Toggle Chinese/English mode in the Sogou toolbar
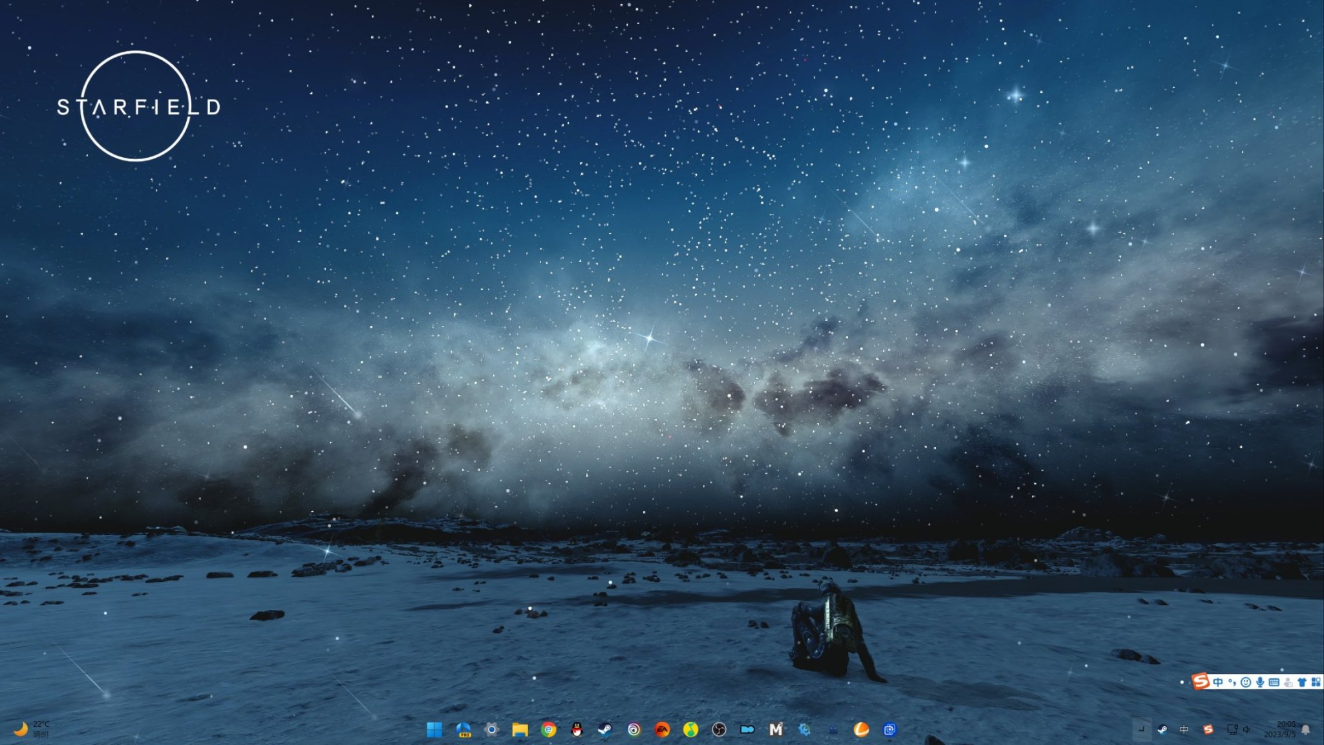The width and height of the screenshot is (1324, 745). (x=1218, y=682)
